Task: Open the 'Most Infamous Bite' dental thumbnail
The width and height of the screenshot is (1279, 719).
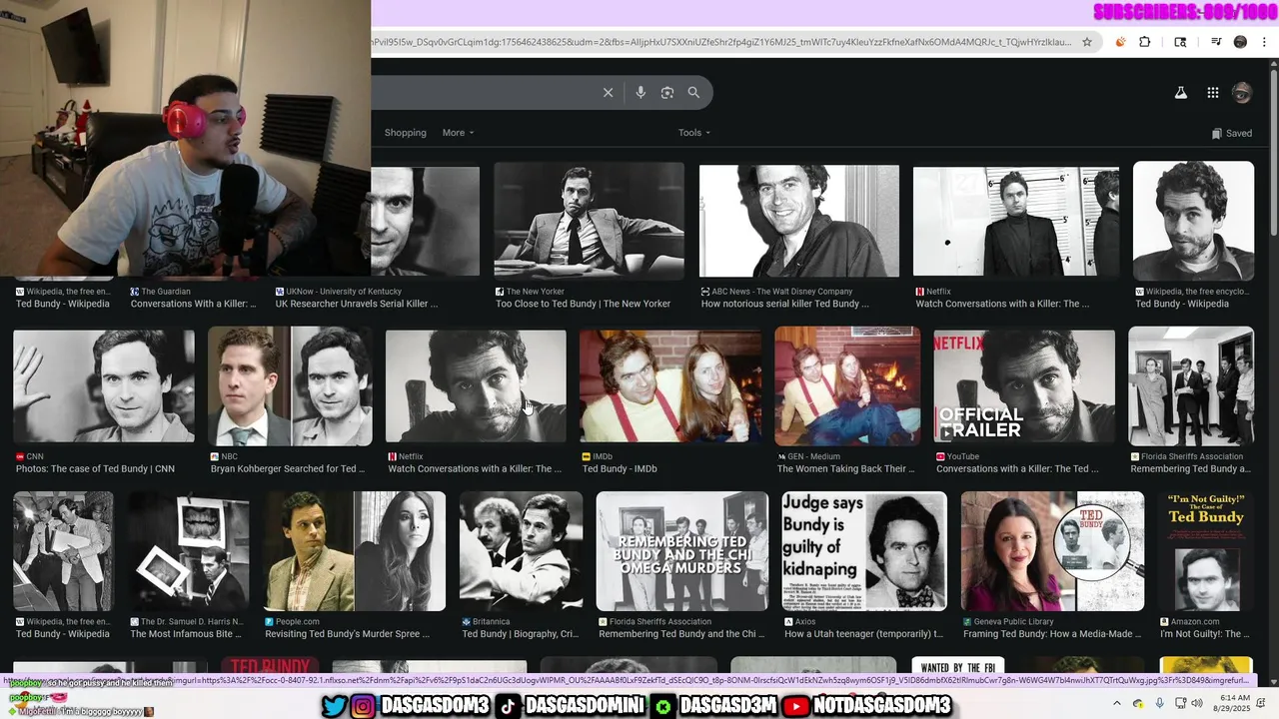Action: [x=189, y=550]
